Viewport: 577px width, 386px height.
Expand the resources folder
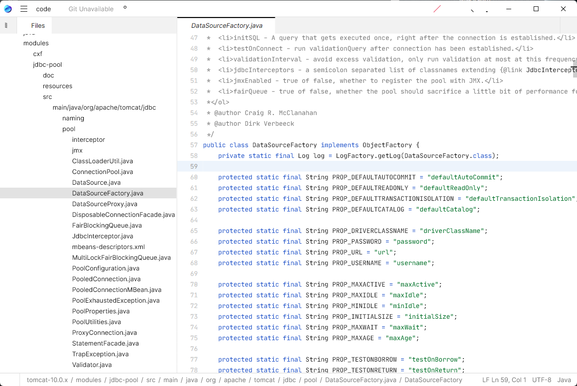click(x=58, y=86)
